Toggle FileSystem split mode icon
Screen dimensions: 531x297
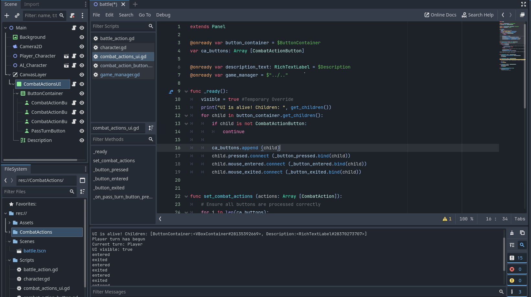pos(82,180)
